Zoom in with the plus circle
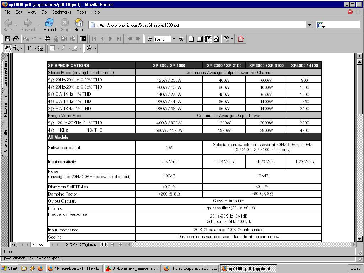 (181, 39)
